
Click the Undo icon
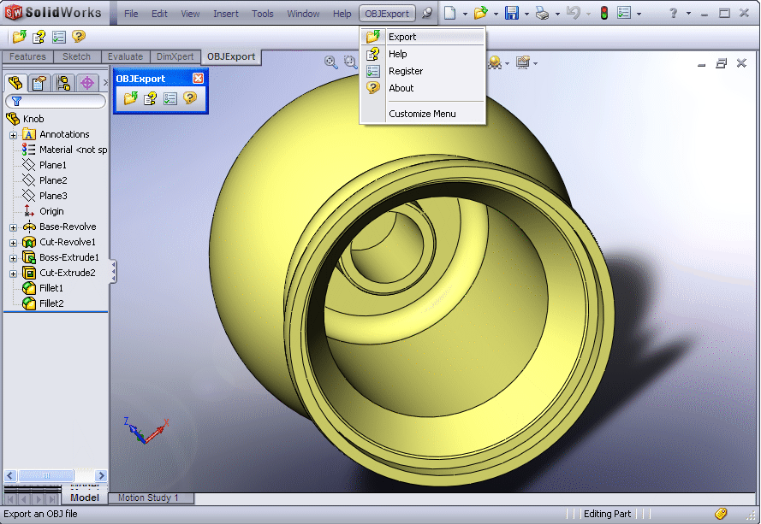[574, 13]
